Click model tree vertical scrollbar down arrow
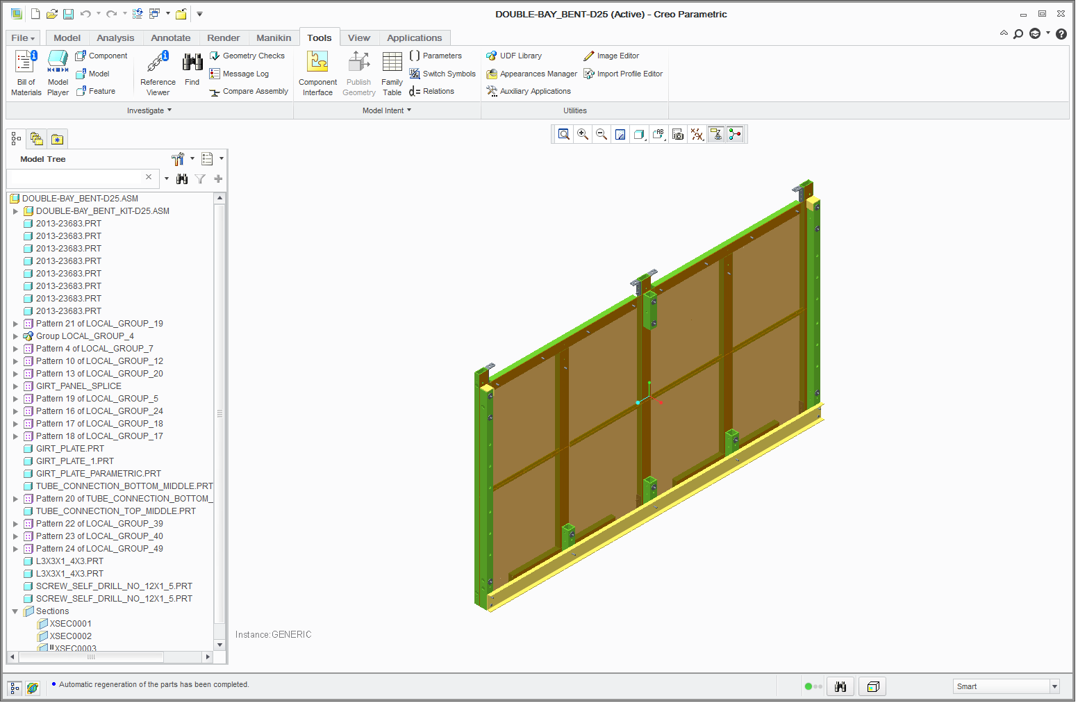This screenshot has height=703, width=1078. (220, 645)
